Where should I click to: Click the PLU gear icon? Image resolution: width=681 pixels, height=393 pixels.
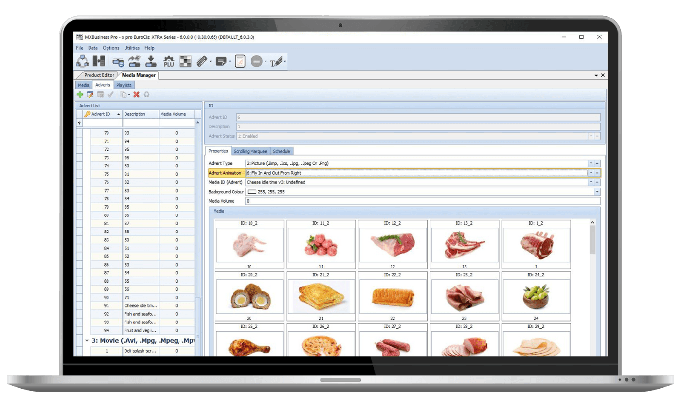point(169,61)
